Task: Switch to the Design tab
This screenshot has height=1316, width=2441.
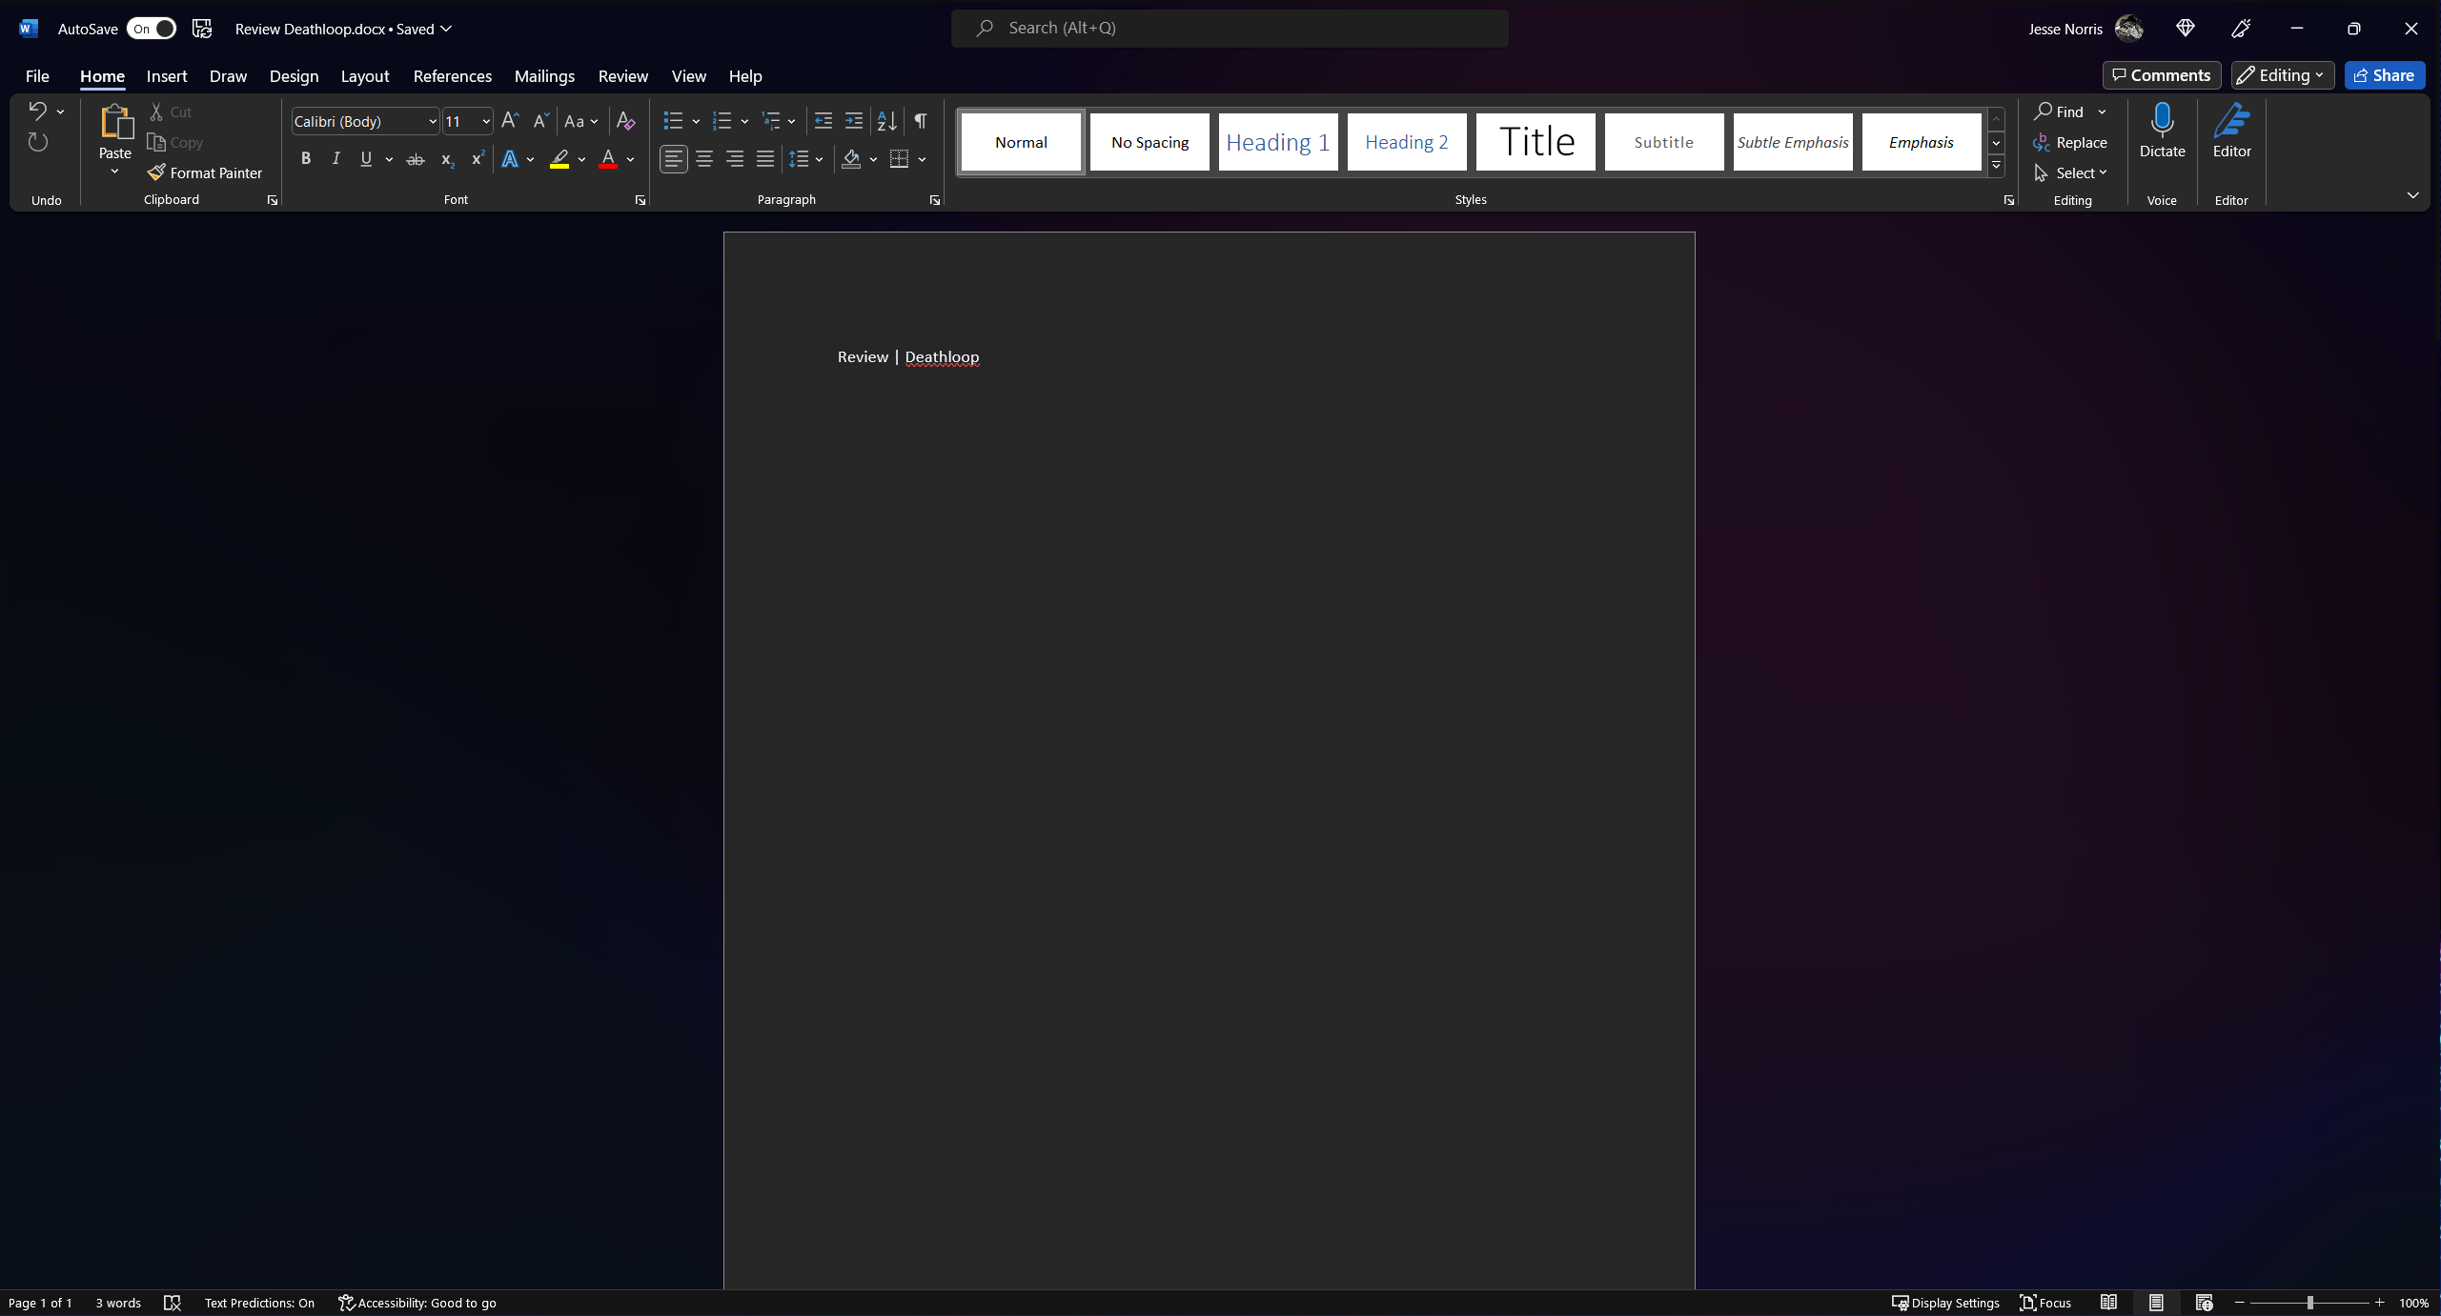Action: click(x=294, y=76)
